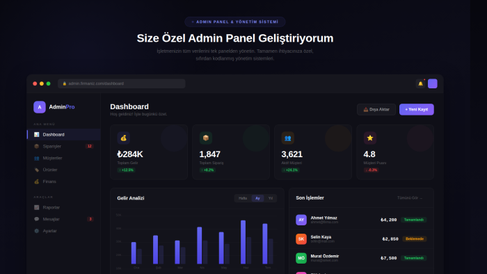Click the money bag icon on Toplam Gelir card
This screenshot has width=487, height=274.
pyautogui.click(x=123, y=138)
